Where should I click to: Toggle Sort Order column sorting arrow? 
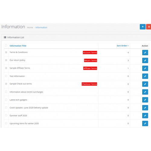pyautogui.click(x=128, y=46)
